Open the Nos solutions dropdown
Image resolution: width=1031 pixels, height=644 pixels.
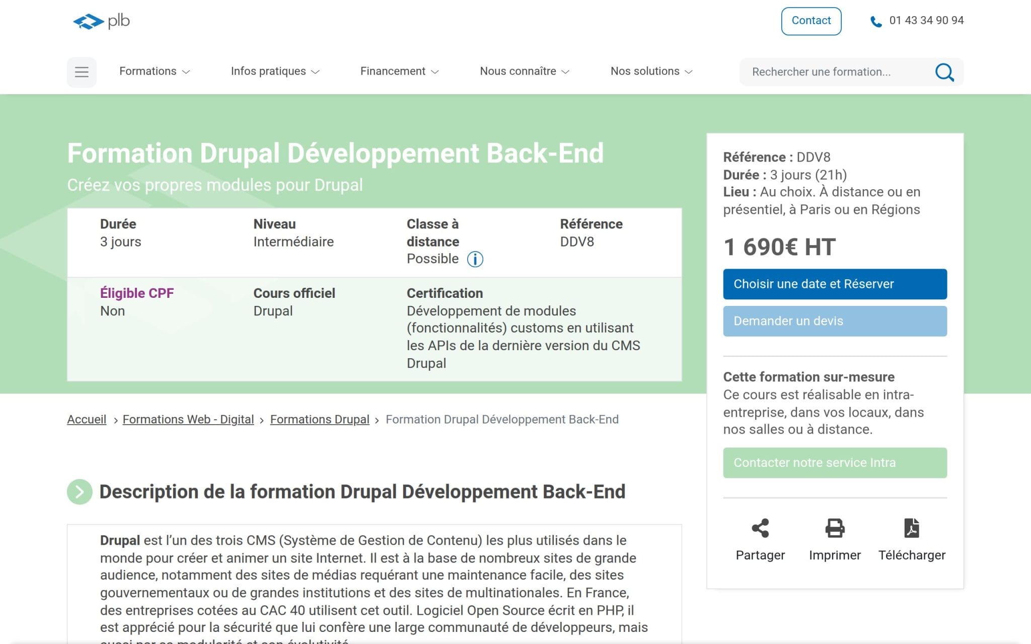[651, 71]
